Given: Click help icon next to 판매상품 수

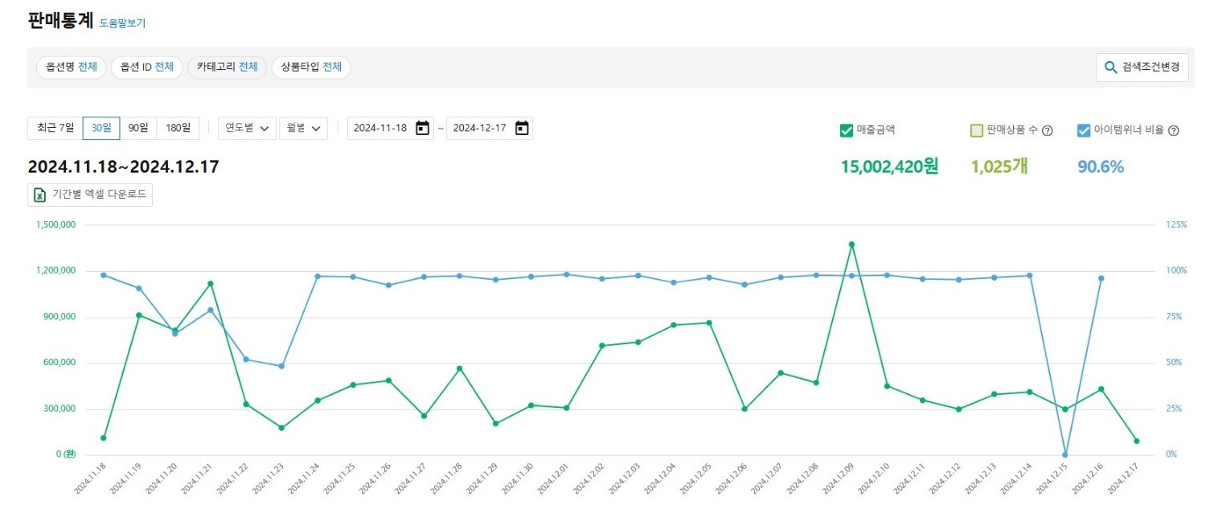Looking at the screenshot, I should 1047,131.
